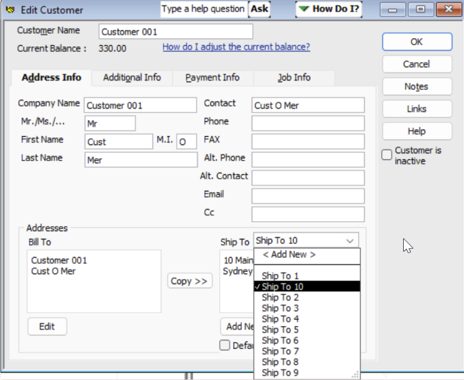Select Ship To 8 from list
This screenshot has height=380, width=464.
pyautogui.click(x=307, y=361)
